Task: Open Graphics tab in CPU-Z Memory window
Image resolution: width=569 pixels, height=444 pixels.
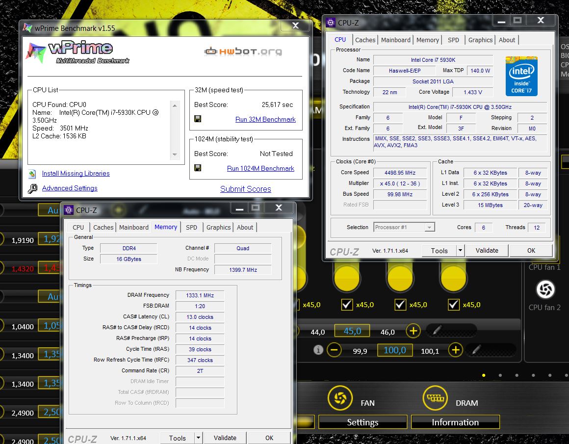Action: [218, 227]
